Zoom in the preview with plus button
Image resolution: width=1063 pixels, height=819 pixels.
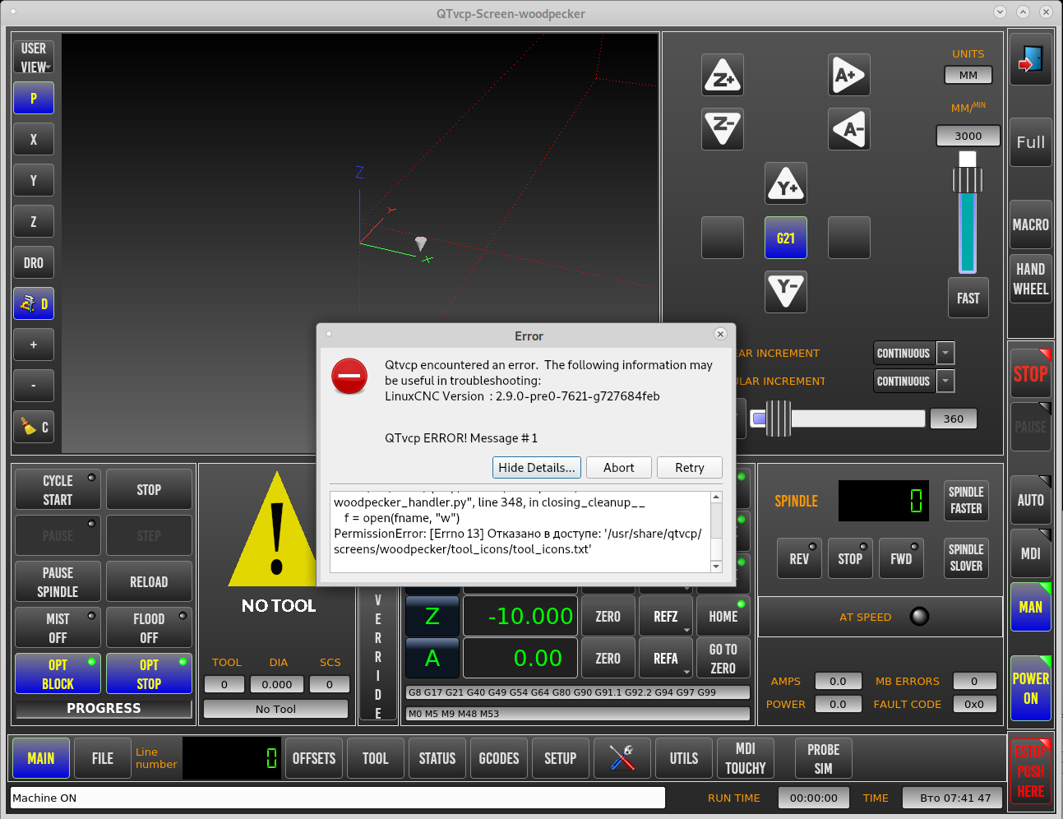point(34,345)
